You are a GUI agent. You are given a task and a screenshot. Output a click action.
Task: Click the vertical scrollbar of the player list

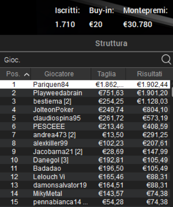click(172, 143)
